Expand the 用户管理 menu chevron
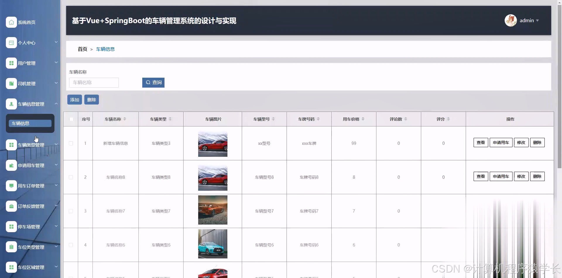Screen dimensions: 562x278 56,62
